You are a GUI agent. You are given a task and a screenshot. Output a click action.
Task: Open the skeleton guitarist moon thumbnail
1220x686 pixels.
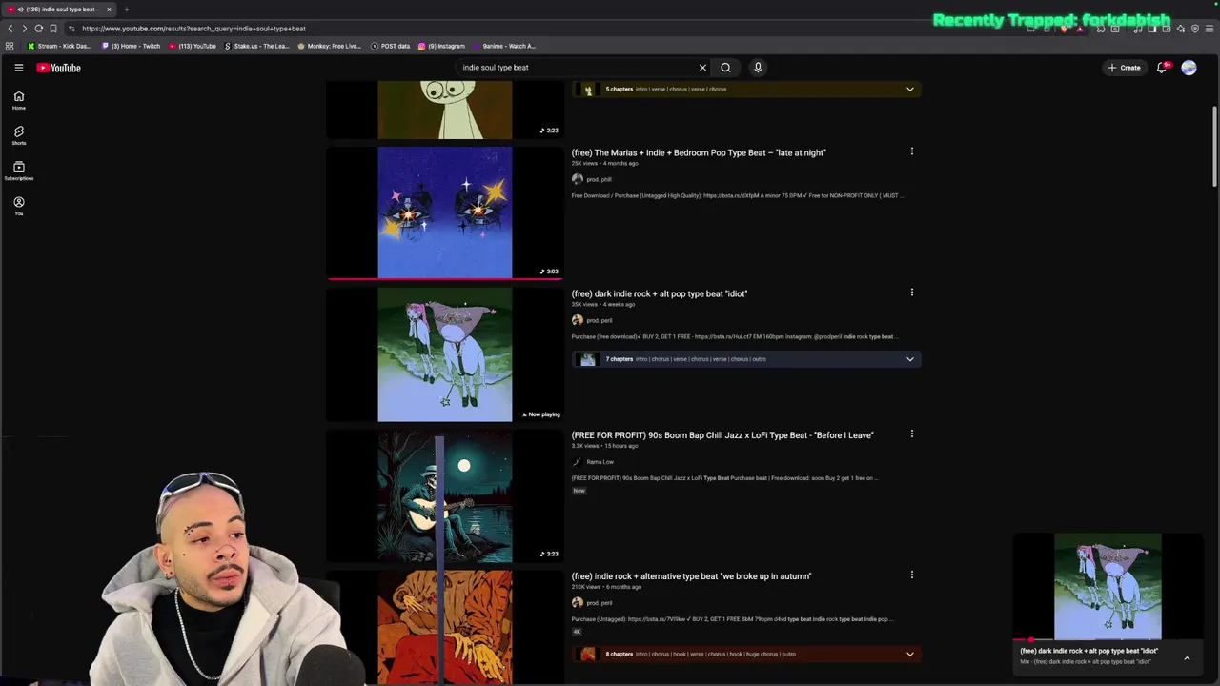(x=445, y=496)
